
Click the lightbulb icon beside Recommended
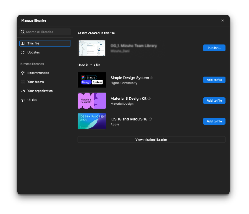click(x=23, y=73)
